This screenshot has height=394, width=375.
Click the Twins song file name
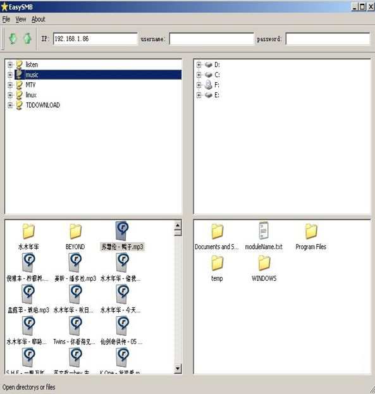(75, 342)
